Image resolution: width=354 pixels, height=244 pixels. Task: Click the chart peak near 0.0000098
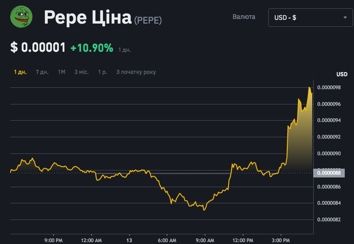(x=310, y=87)
